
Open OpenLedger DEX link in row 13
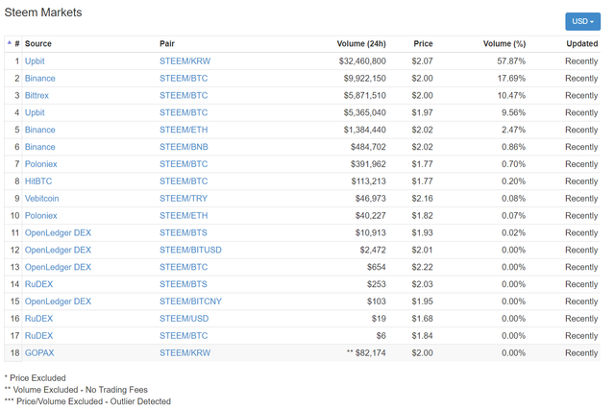click(58, 267)
